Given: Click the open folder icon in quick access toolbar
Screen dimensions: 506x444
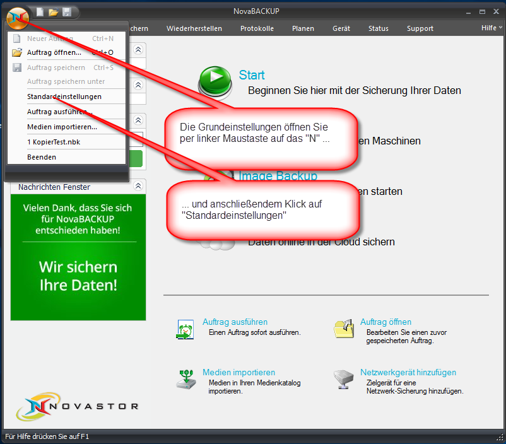Looking at the screenshot, I should click(x=53, y=12).
